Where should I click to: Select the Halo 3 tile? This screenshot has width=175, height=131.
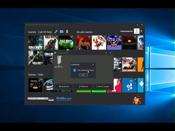coord(48,85)
